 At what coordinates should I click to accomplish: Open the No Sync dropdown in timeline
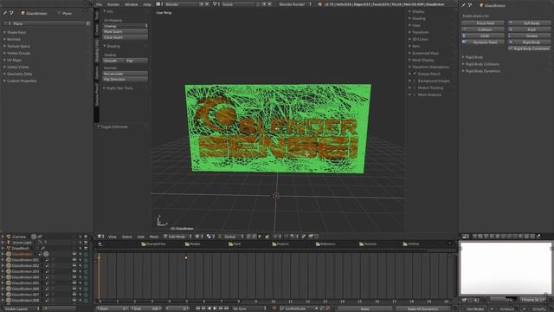249,309
